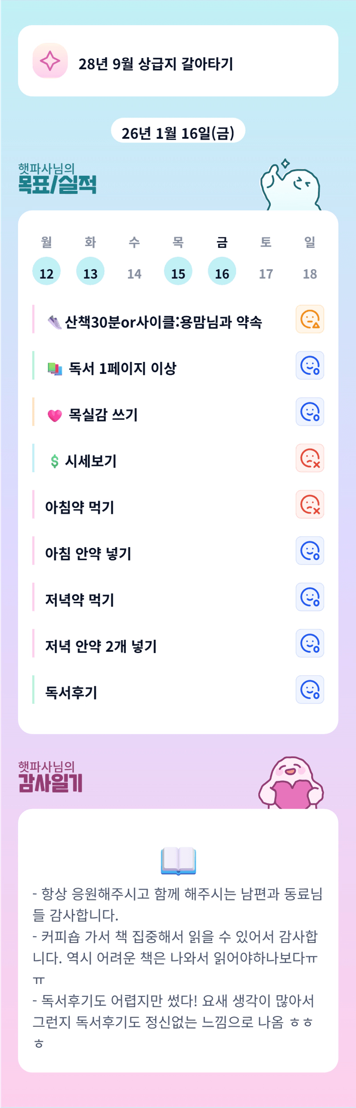Click the pink sparkle goal icon

click(50, 61)
